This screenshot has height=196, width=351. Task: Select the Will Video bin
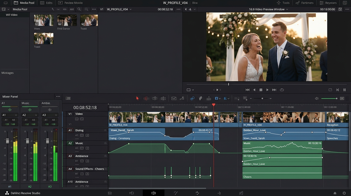15,15
